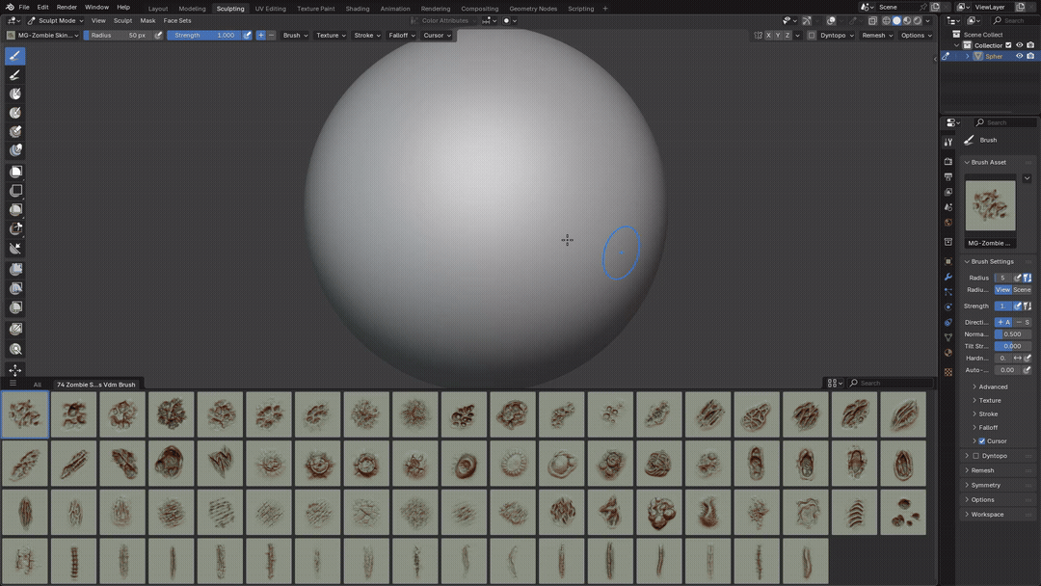The image size is (1041, 586).
Task: Hide Sphere object in viewport via eye icon
Action: [1019, 57]
